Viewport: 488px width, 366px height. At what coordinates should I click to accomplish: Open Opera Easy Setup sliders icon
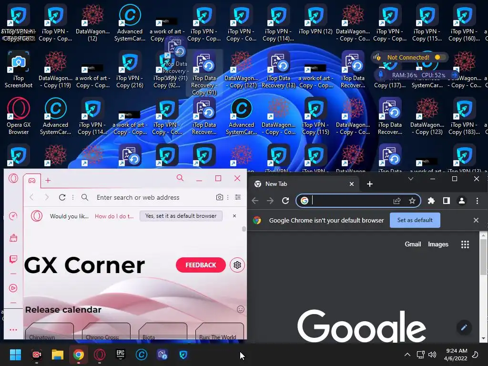tap(238, 197)
